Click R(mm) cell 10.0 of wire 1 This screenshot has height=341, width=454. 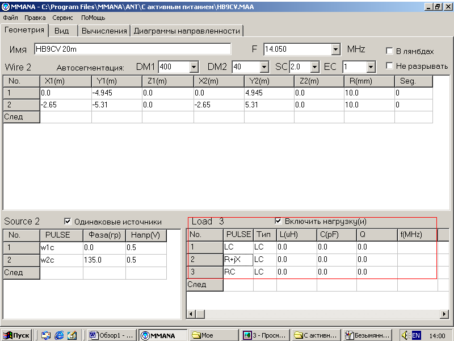(369, 93)
